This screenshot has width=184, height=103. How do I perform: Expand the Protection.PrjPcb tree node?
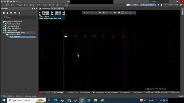coord(3,26)
